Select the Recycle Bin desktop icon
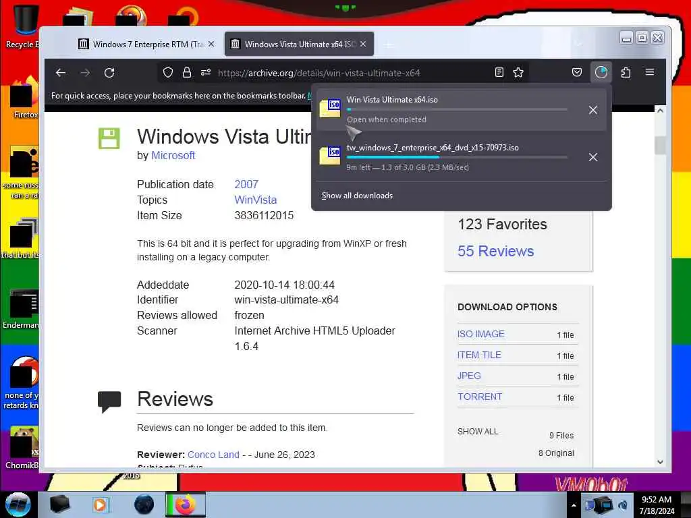The image size is (691, 518). pos(22,26)
